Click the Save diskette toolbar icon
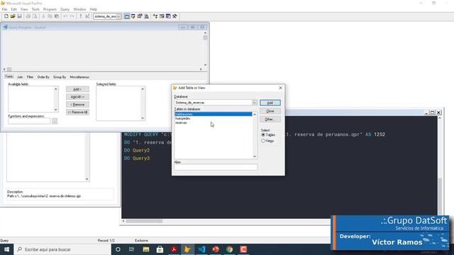Image resolution: width=454 pixels, height=255 pixels. (19, 16)
